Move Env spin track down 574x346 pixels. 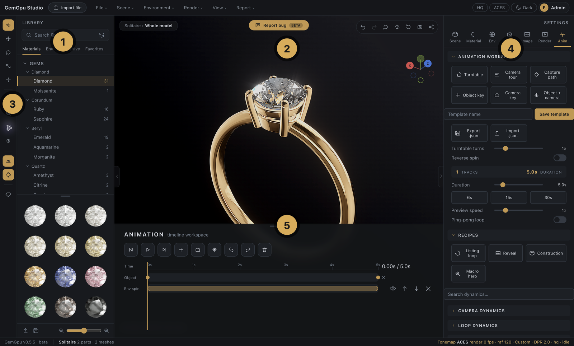417,289
